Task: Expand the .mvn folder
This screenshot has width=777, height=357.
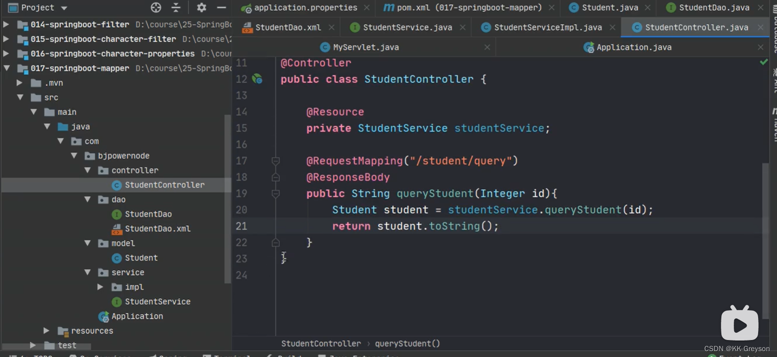Action: pyautogui.click(x=19, y=83)
